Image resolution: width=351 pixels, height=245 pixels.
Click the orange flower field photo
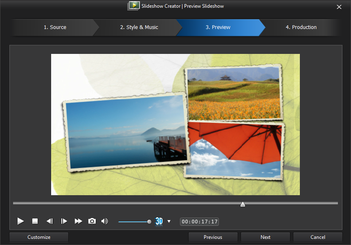(x=234, y=93)
